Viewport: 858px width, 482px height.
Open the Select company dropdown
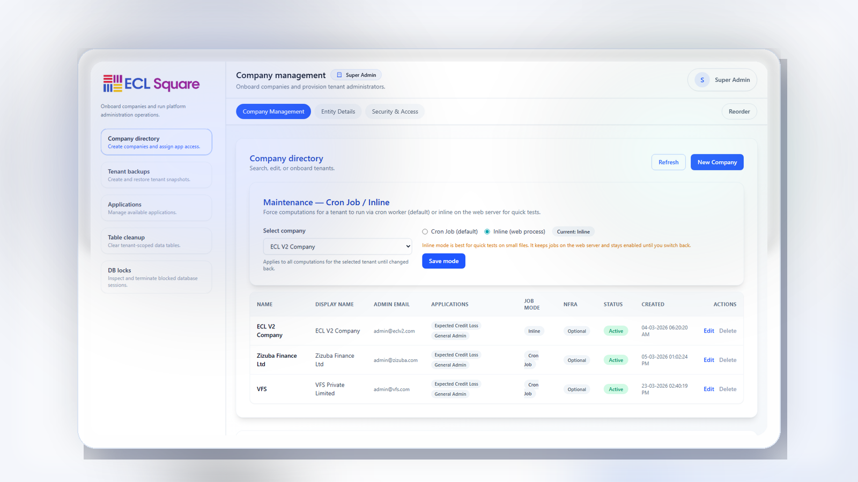[x=337, y=246]
